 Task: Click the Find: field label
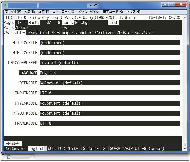tap(113, 23)
